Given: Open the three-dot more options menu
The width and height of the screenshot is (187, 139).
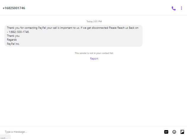Looking at the screenshot, I should click(181, 8).
